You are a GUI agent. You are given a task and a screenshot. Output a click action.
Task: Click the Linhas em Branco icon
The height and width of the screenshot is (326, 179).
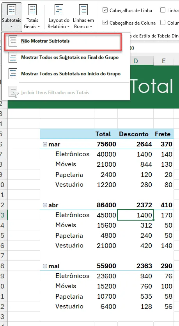click(83, 10)
